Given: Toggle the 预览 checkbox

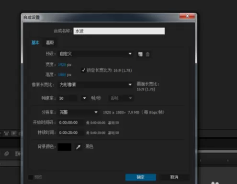Looking at the screenshot, I should click(x=31, y=177).
